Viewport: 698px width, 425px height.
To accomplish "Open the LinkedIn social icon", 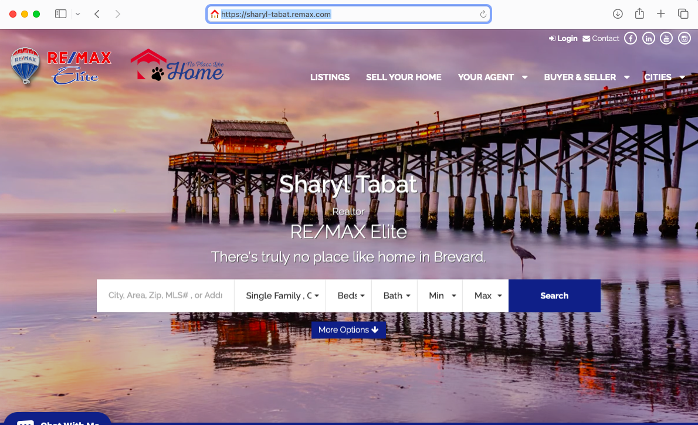I will coord(649,39).
